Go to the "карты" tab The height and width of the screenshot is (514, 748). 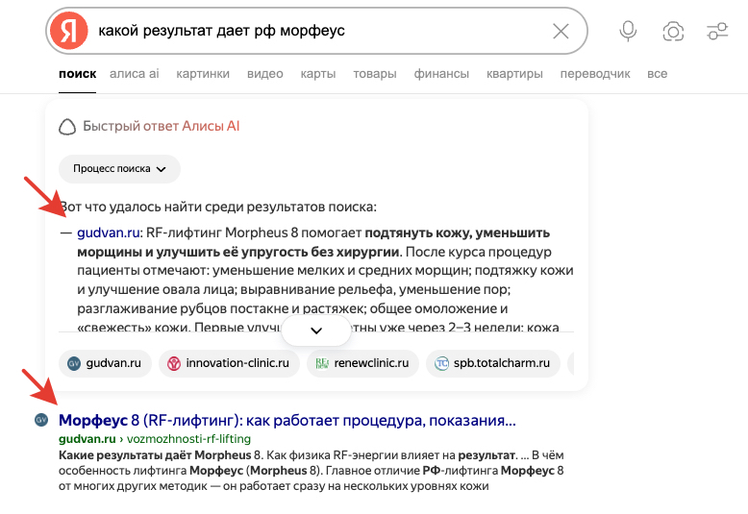point(317,74)
